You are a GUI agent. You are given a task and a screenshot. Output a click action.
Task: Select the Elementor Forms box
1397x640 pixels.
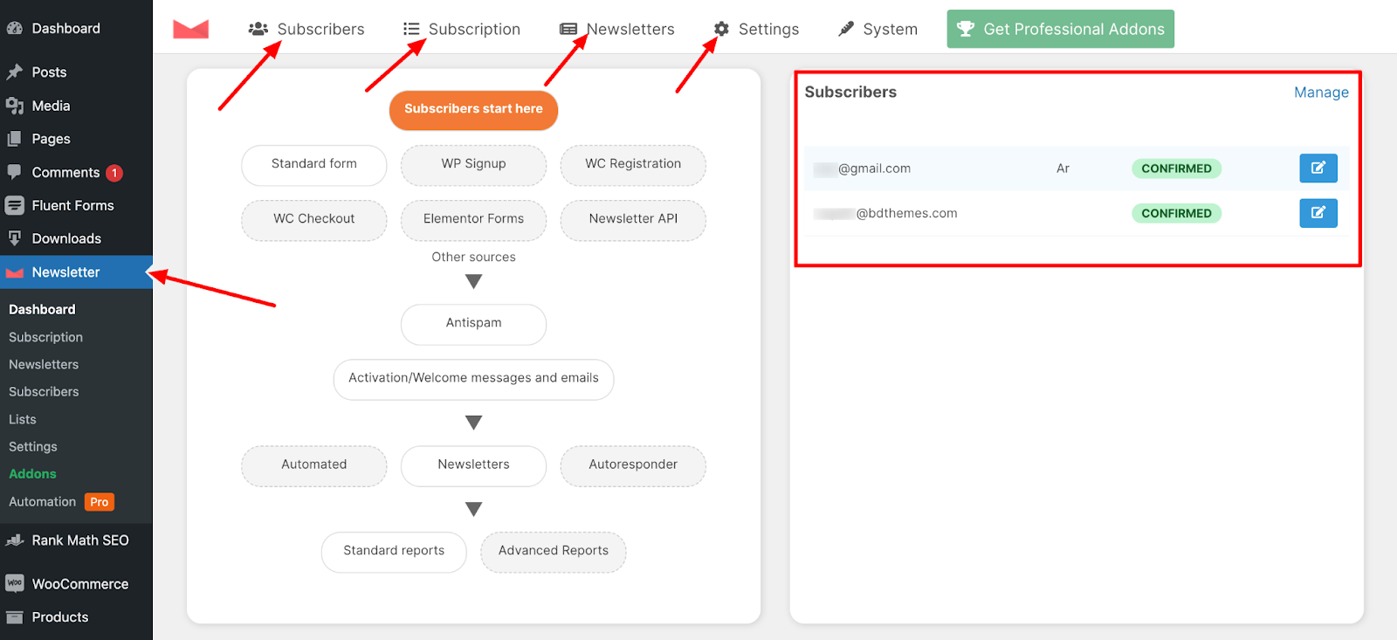(474, 219)
